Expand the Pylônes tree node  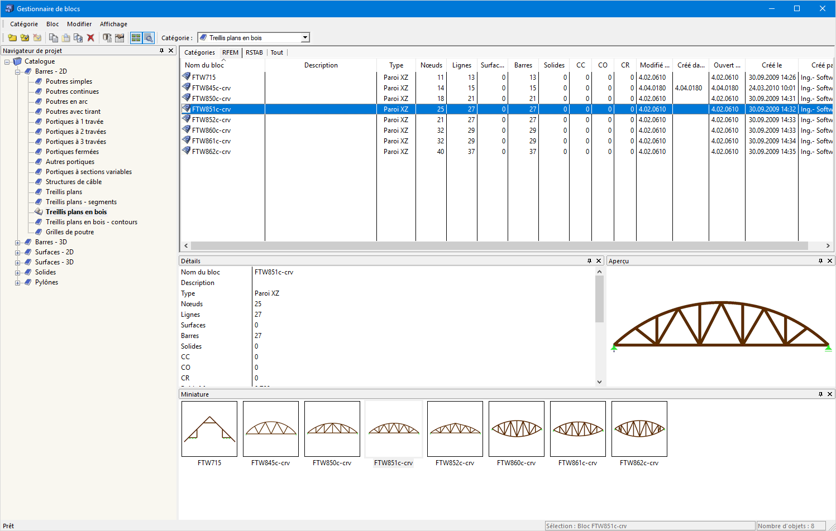tap(18, 283)
